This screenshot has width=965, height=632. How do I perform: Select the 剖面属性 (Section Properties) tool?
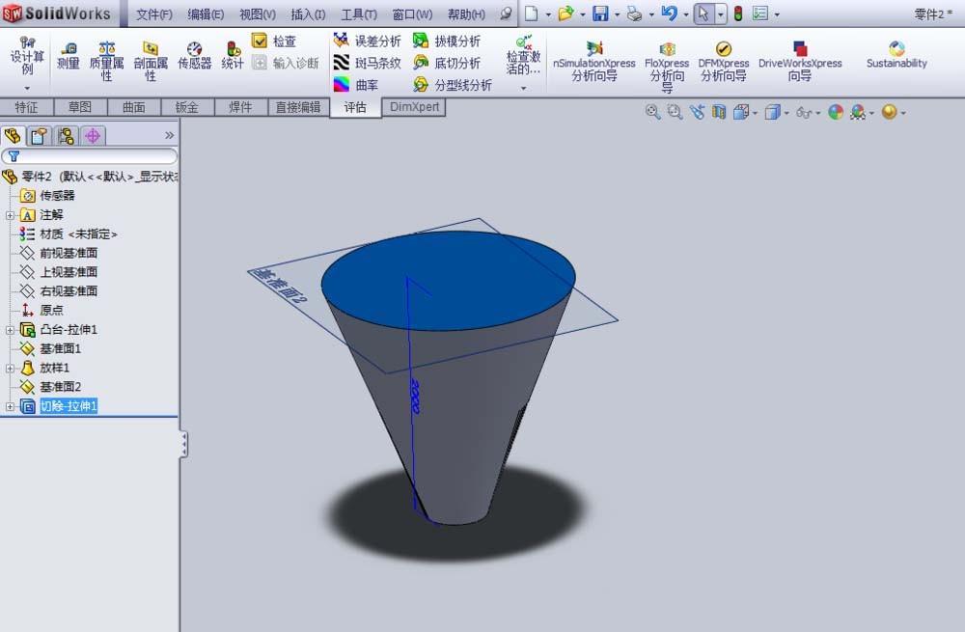point(150,55)
